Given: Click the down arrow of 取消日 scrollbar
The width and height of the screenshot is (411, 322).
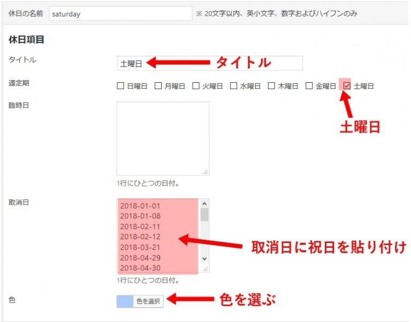Looking at the screenshot, I should [x=204, y=258].
